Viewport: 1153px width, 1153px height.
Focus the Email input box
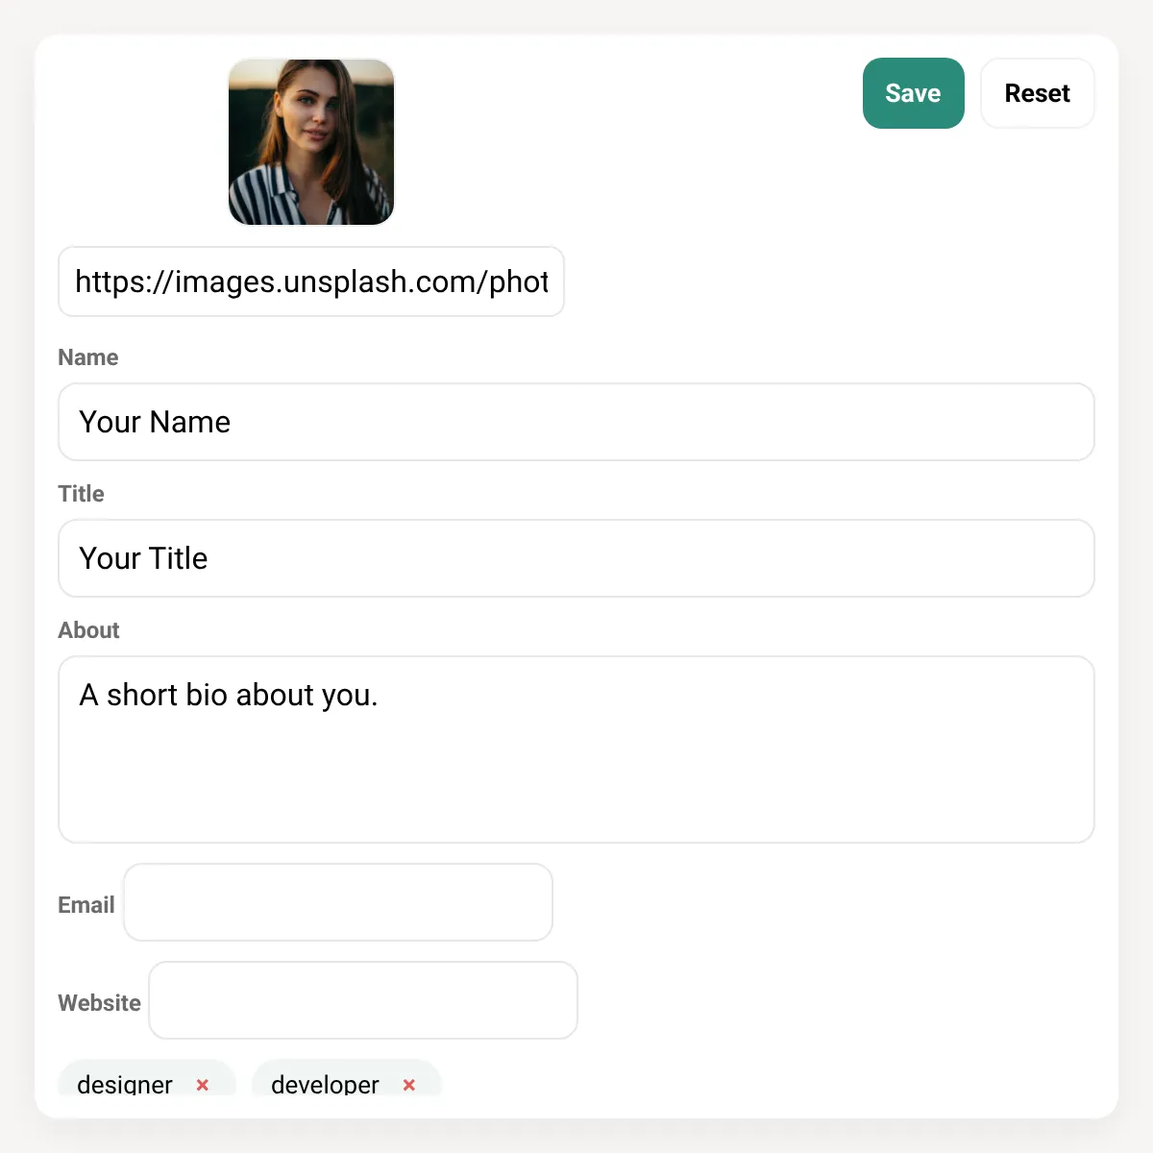tap(338, 902)
